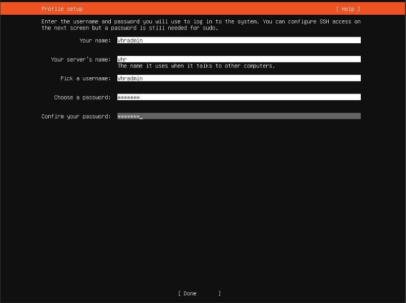Screen dimensions: 406x303
Task: Click the "Your server's name:" label
Action: [81, 59]
